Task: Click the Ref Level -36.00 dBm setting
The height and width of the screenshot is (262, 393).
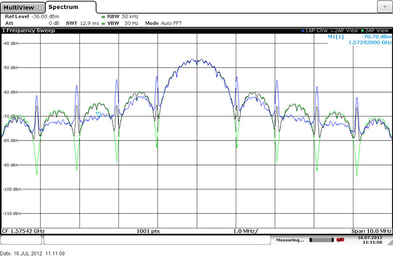Action: [32, 17]
